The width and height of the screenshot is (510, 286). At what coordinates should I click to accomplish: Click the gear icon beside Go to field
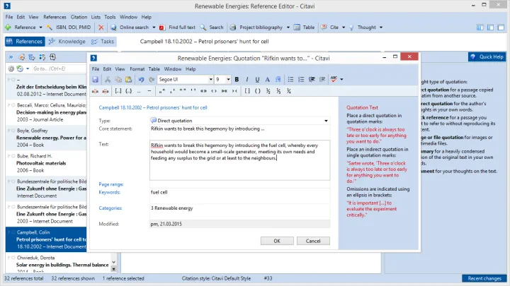click(11, 68)
